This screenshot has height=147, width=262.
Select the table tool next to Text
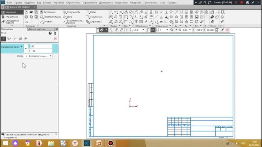tap(141, 22)
